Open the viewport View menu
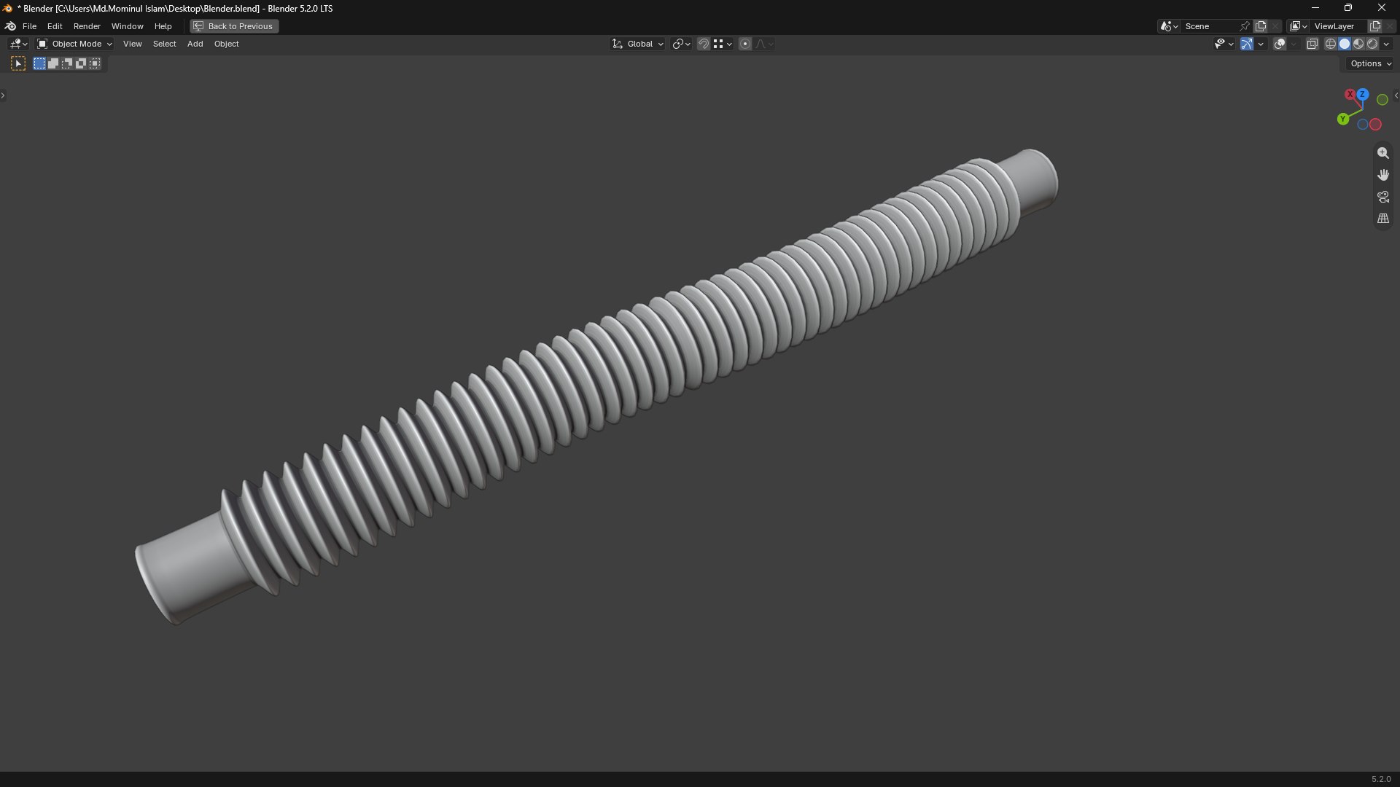1400x787 pixels. click(132, 44)
